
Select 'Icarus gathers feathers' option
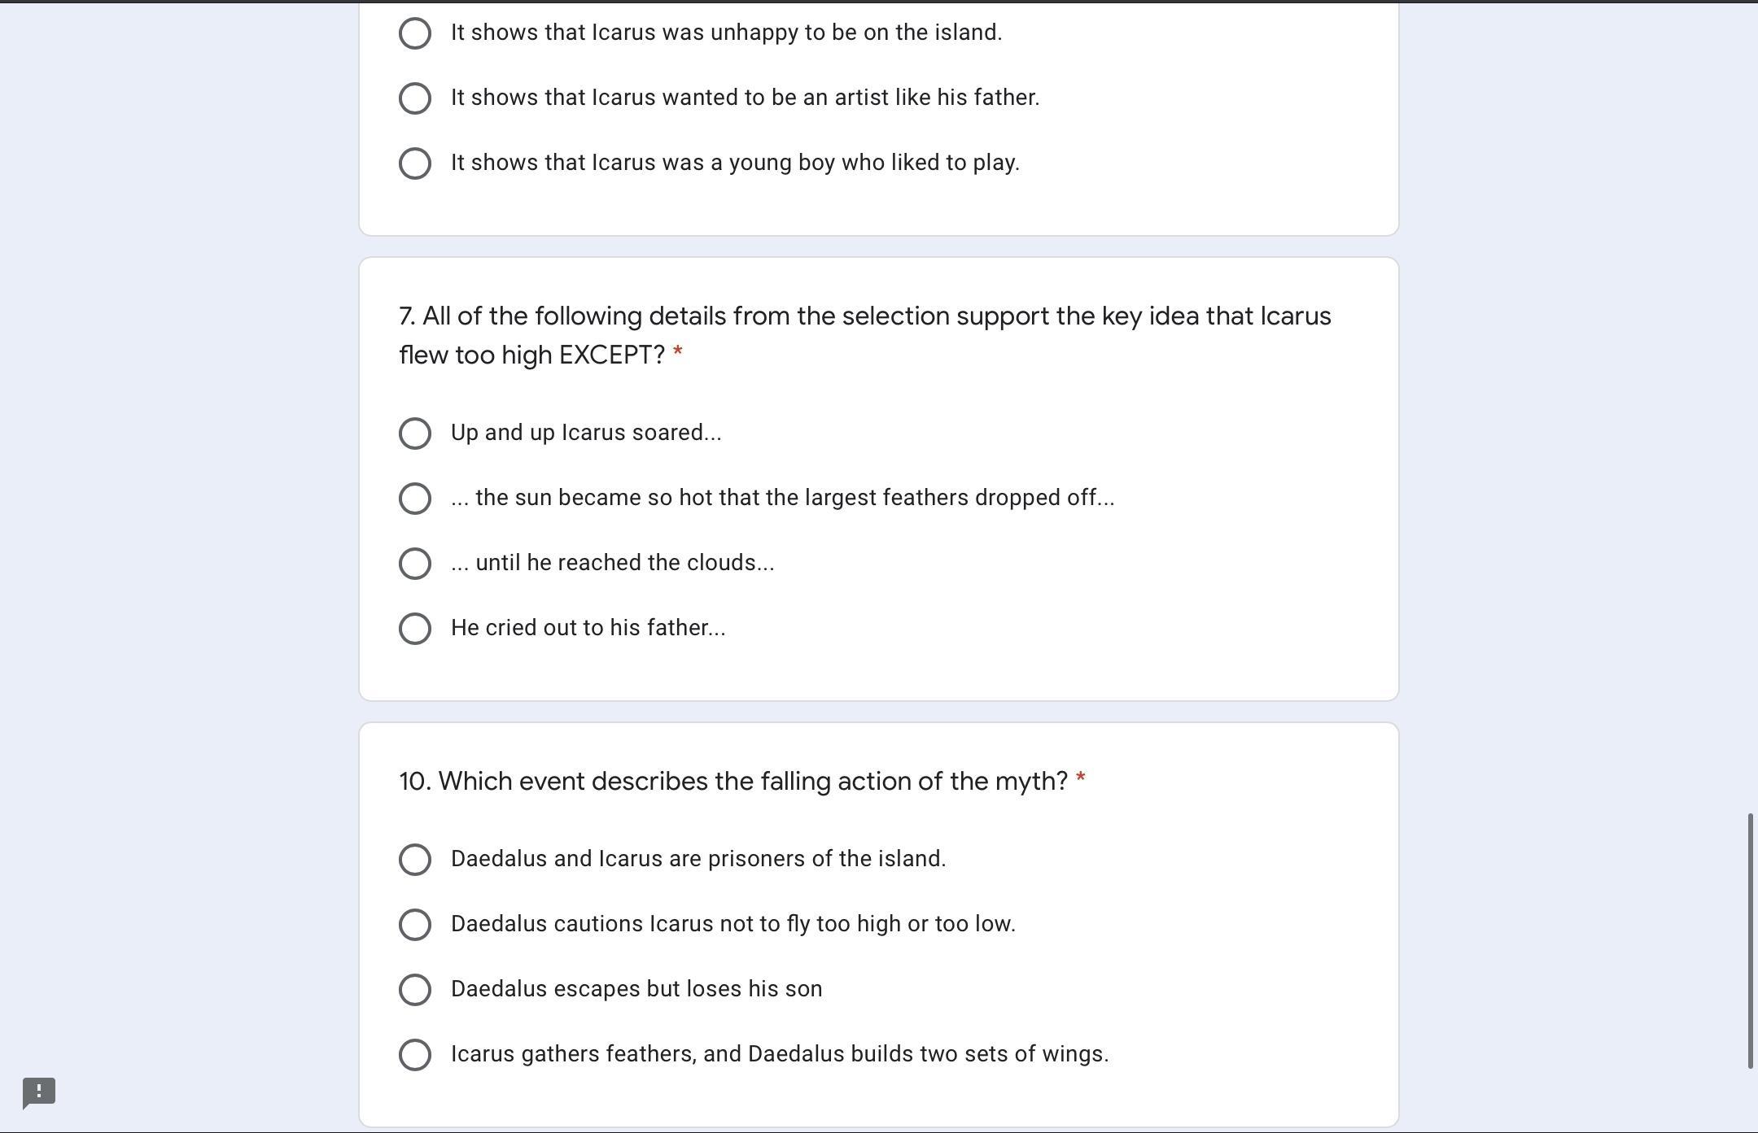[415, 1055]
